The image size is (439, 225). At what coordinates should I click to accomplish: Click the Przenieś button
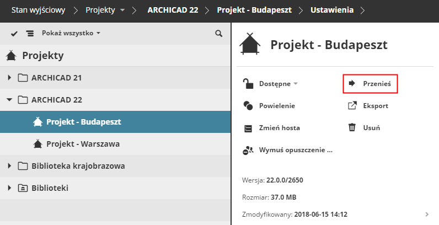(x=370, y=84)
